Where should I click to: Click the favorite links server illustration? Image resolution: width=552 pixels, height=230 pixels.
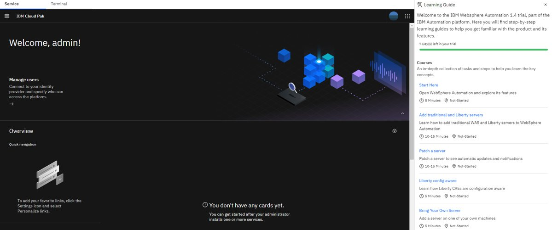point(50,174)
